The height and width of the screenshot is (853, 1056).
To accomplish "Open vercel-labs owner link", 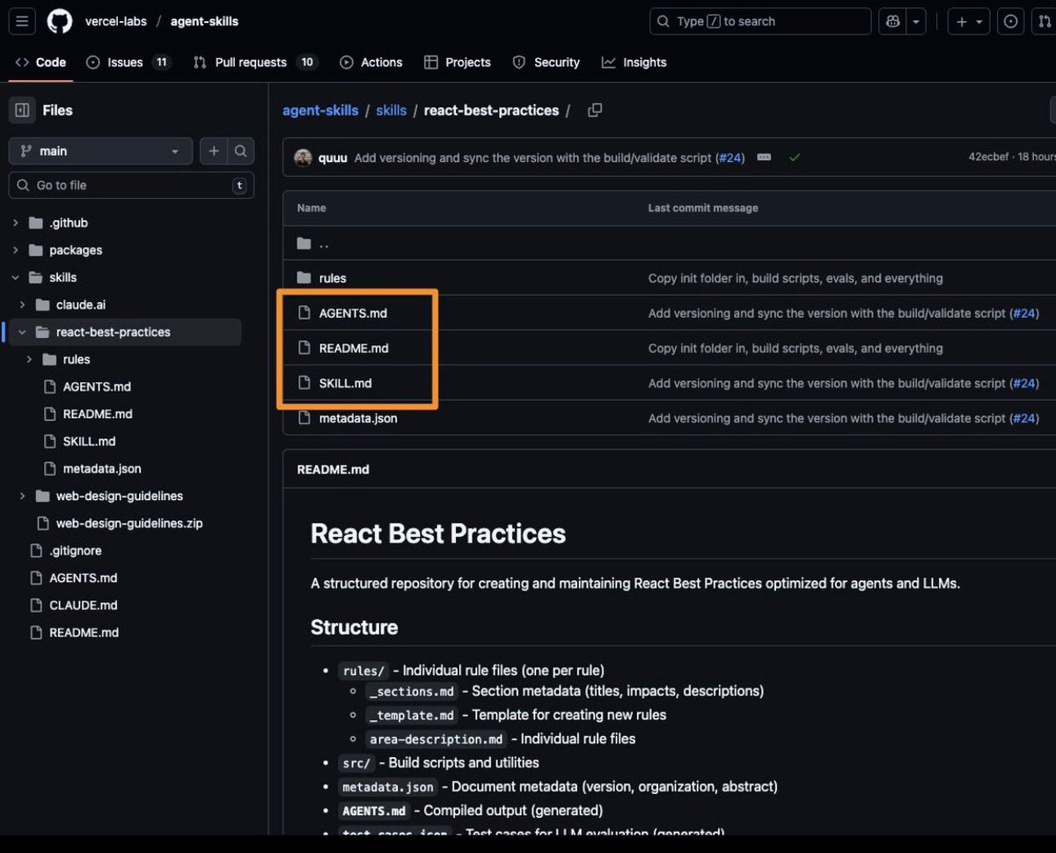I will point(116,21).
